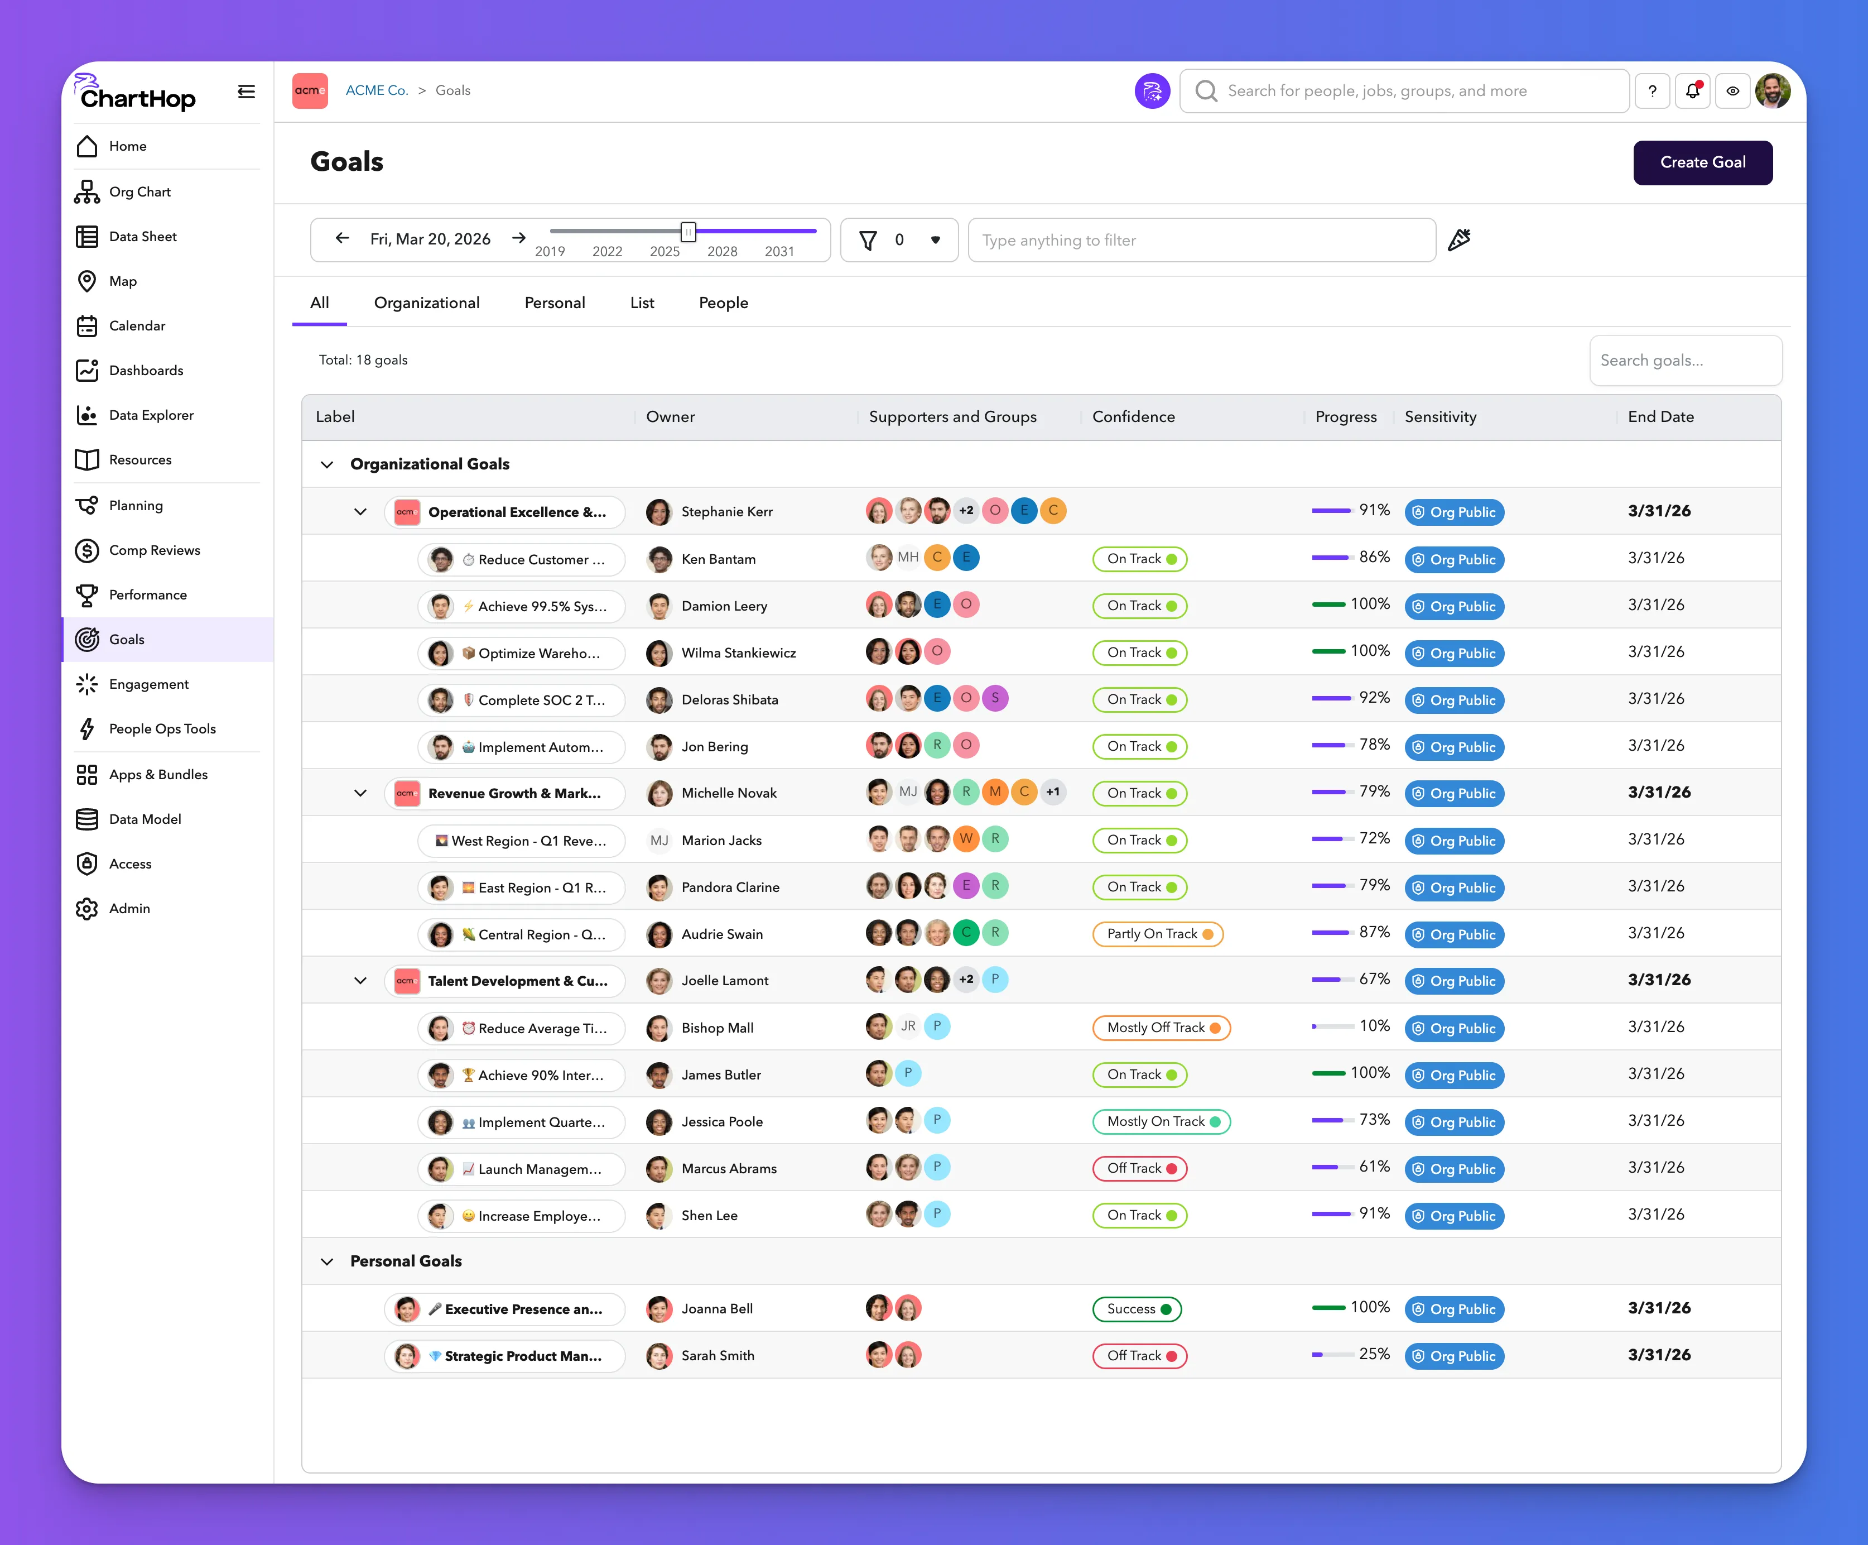The height and width of the screenshot is (1545, 1868).
Task: Sort by the Confidence column header
Action: (x=1133, y=416)
